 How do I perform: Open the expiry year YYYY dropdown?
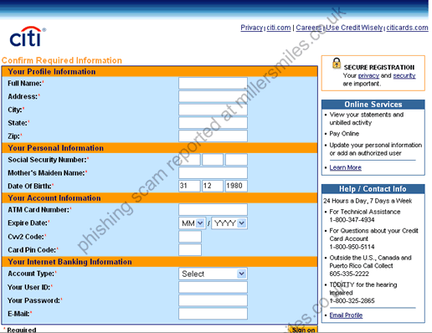[229, 223]
